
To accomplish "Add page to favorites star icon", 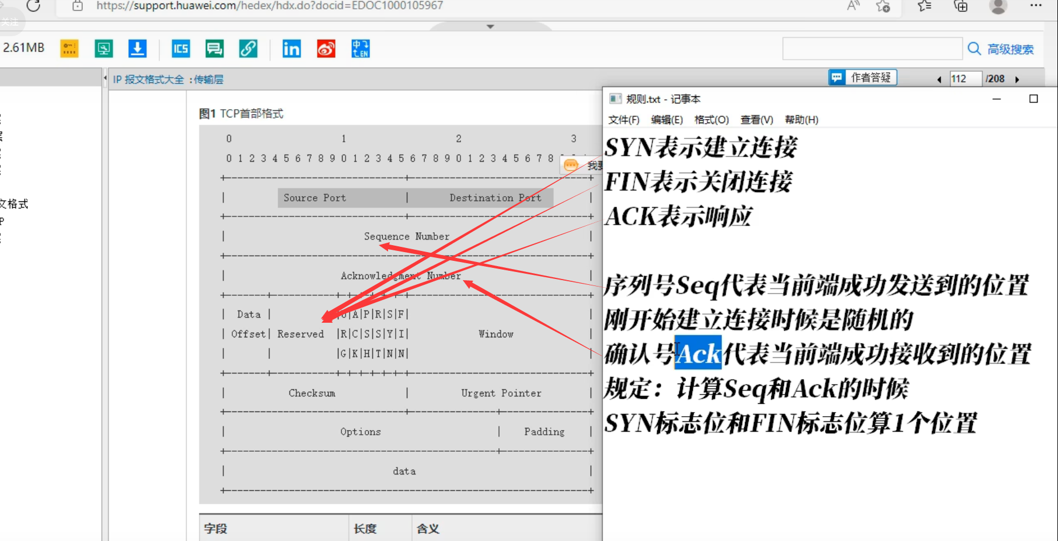I will pyautogui.click(x=883, y=6).
